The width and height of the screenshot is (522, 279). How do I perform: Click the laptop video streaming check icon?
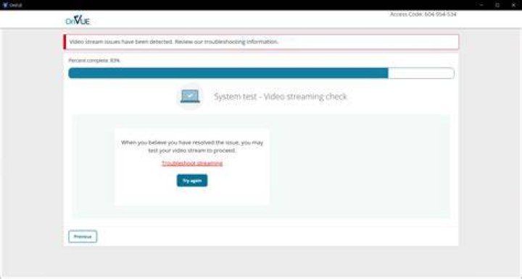190,97
